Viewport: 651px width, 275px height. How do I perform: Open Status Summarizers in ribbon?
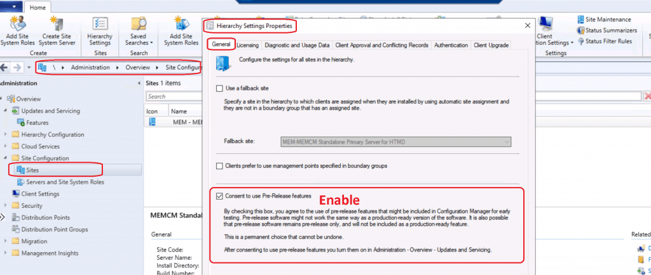(x=606, y=30)
